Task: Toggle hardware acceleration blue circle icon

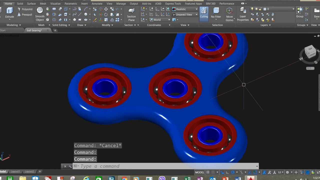Action: click(307, 172)
